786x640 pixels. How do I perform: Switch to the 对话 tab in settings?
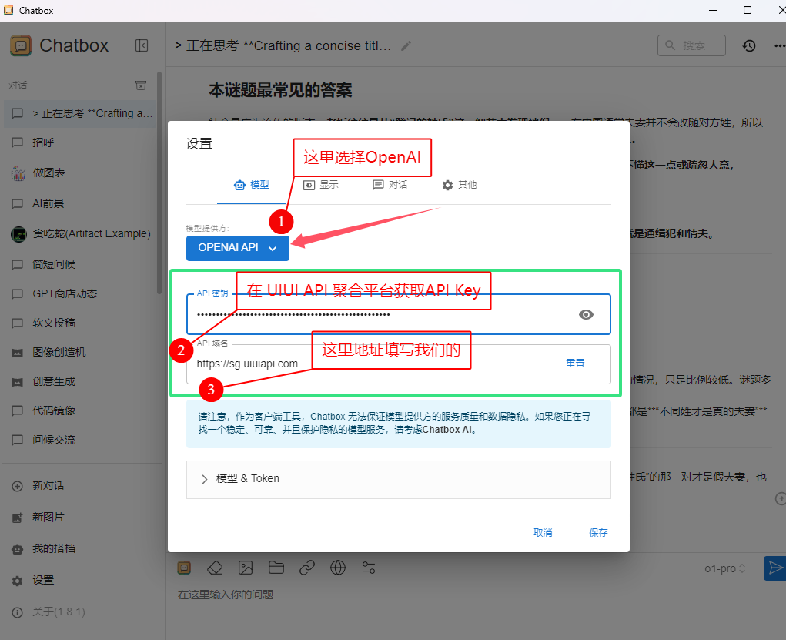pos(390,185)
